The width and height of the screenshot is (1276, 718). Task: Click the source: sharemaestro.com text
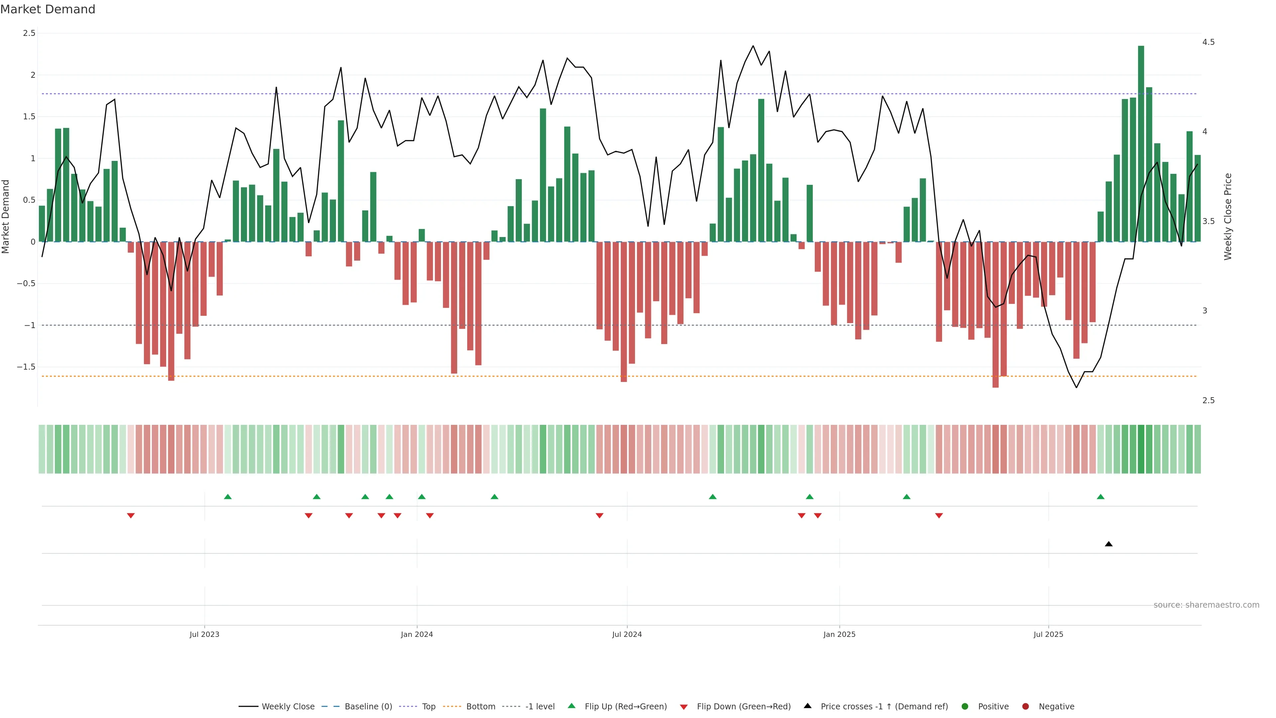pyautogui.click(x=1206, y=605)
